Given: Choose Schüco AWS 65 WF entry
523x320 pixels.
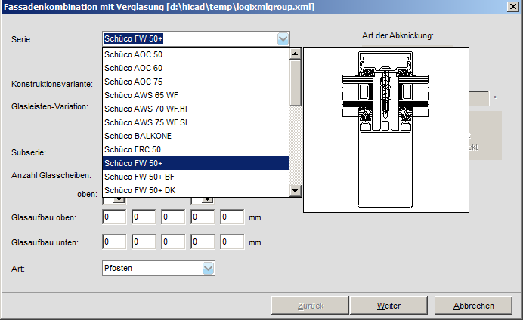Looking at the screenshot, I should (x=196, y=95).
